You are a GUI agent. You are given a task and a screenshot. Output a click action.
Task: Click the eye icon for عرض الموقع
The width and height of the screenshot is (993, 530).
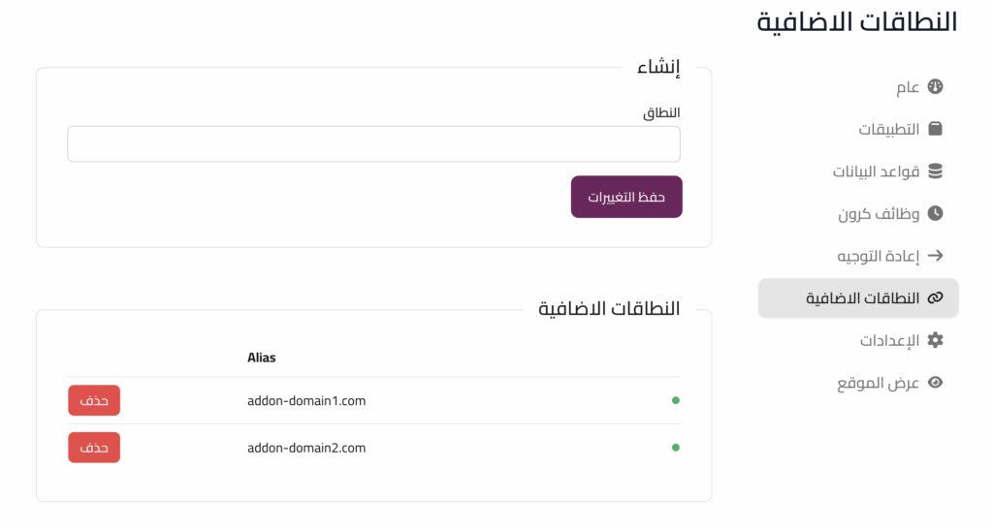pos(935,383)
